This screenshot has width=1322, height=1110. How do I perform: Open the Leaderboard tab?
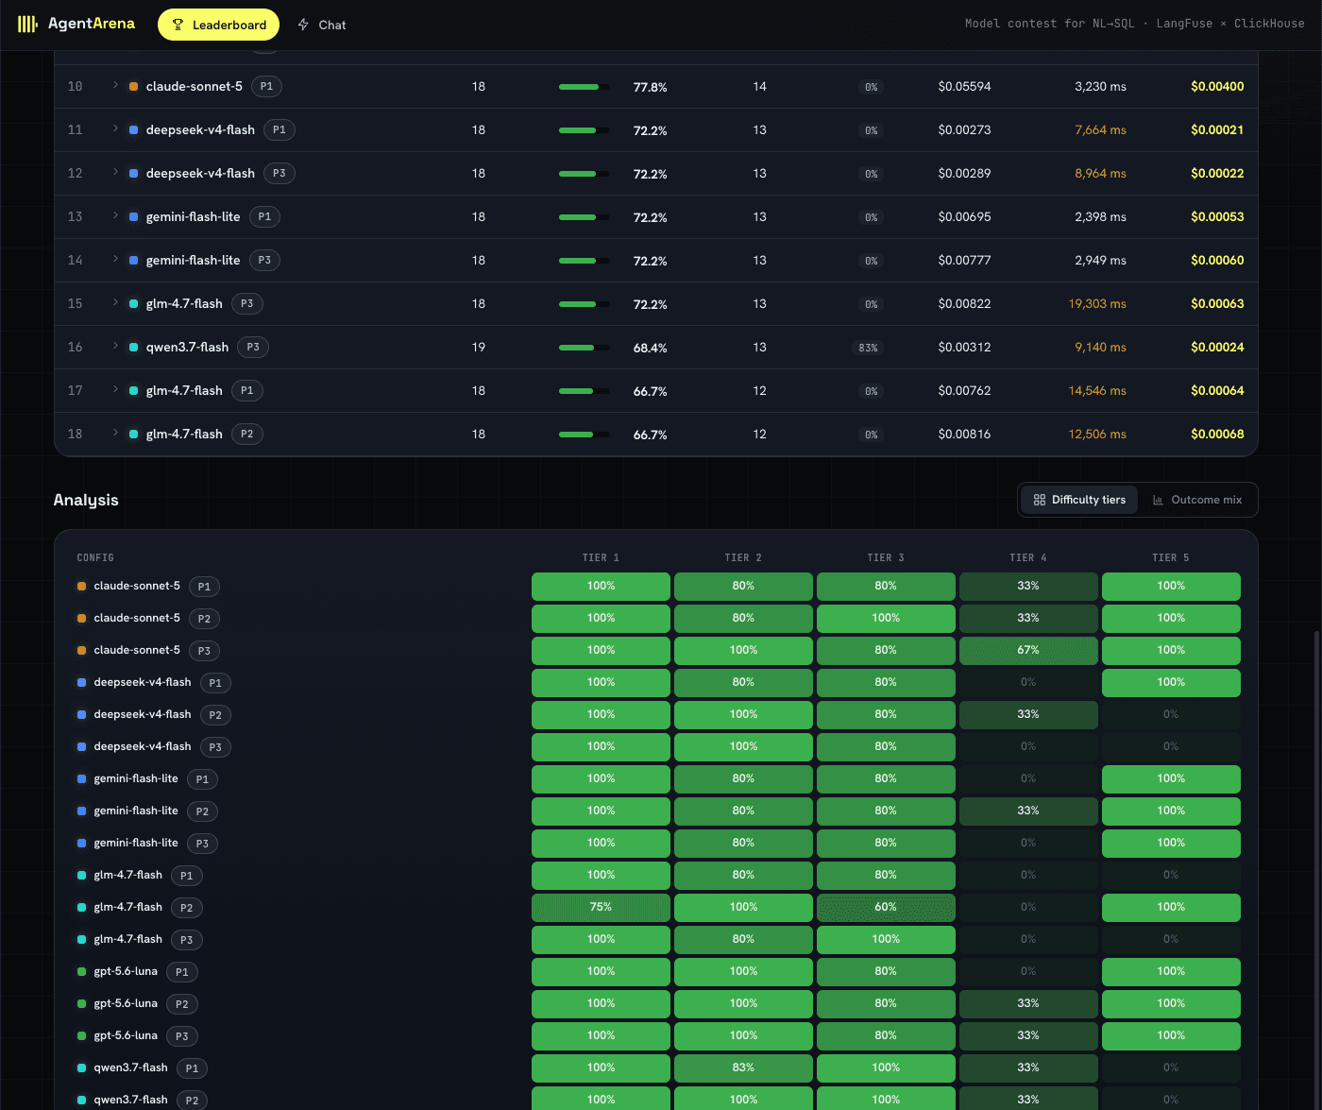(218, 25)
